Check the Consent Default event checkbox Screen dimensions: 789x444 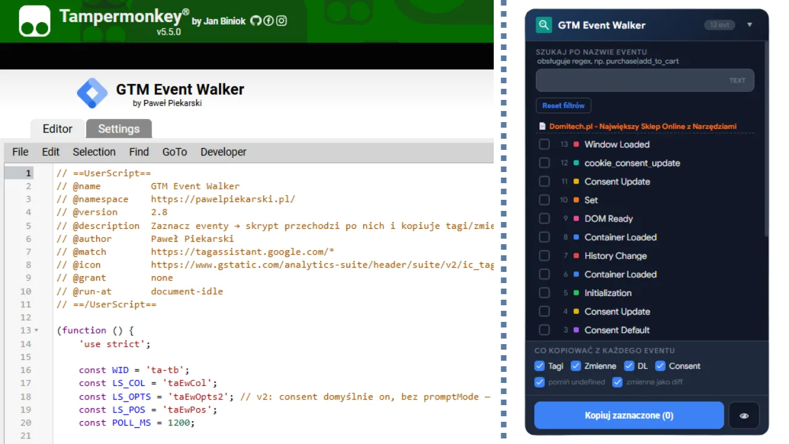(544, 330)
